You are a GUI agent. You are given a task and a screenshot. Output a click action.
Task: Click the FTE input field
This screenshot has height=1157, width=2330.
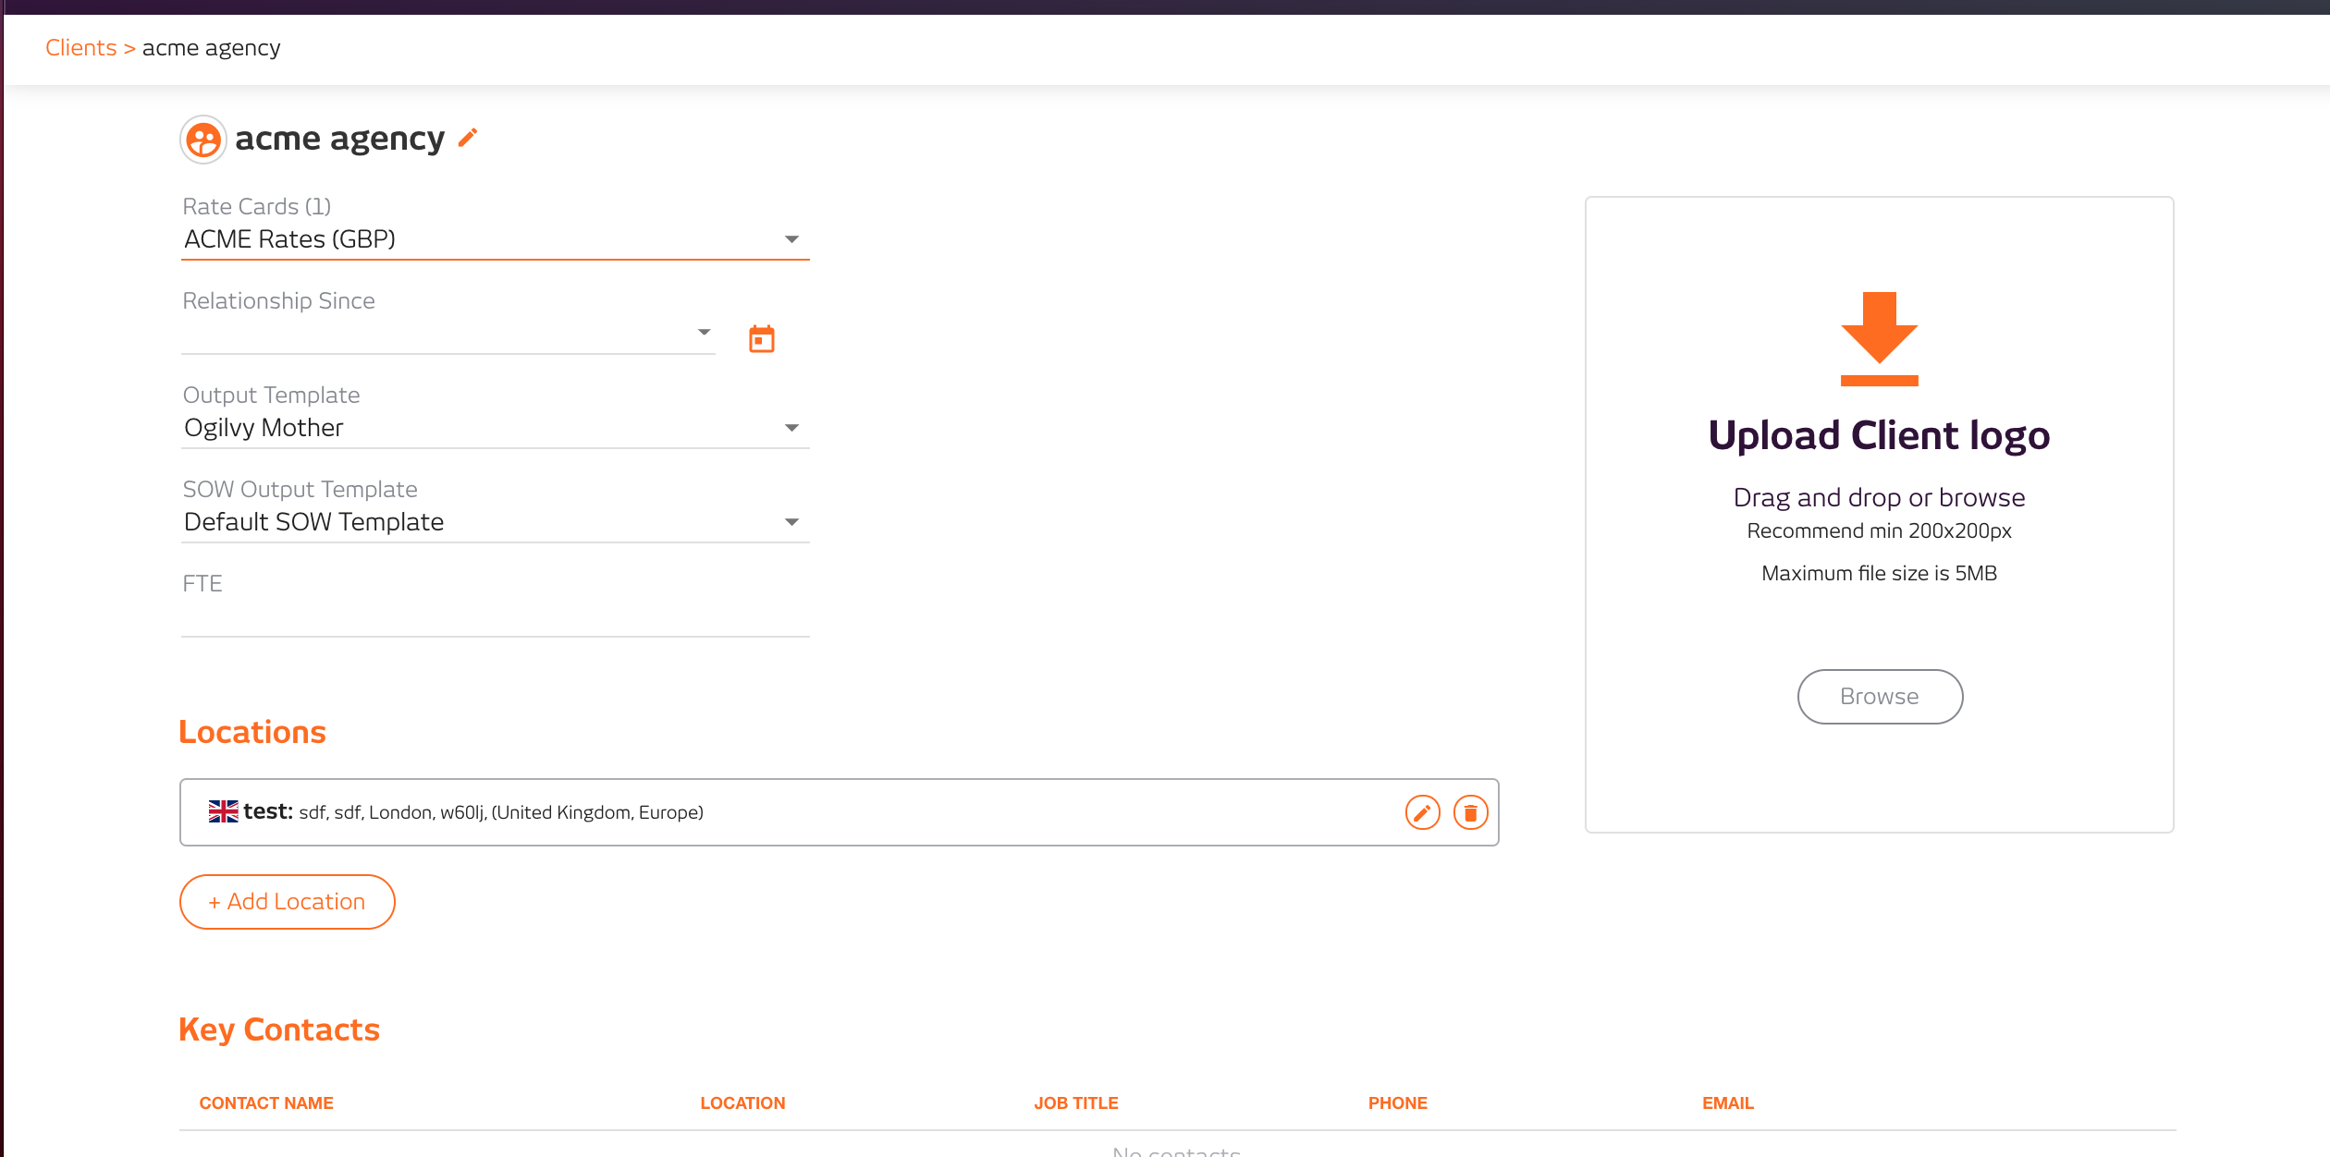coord(495,616)
